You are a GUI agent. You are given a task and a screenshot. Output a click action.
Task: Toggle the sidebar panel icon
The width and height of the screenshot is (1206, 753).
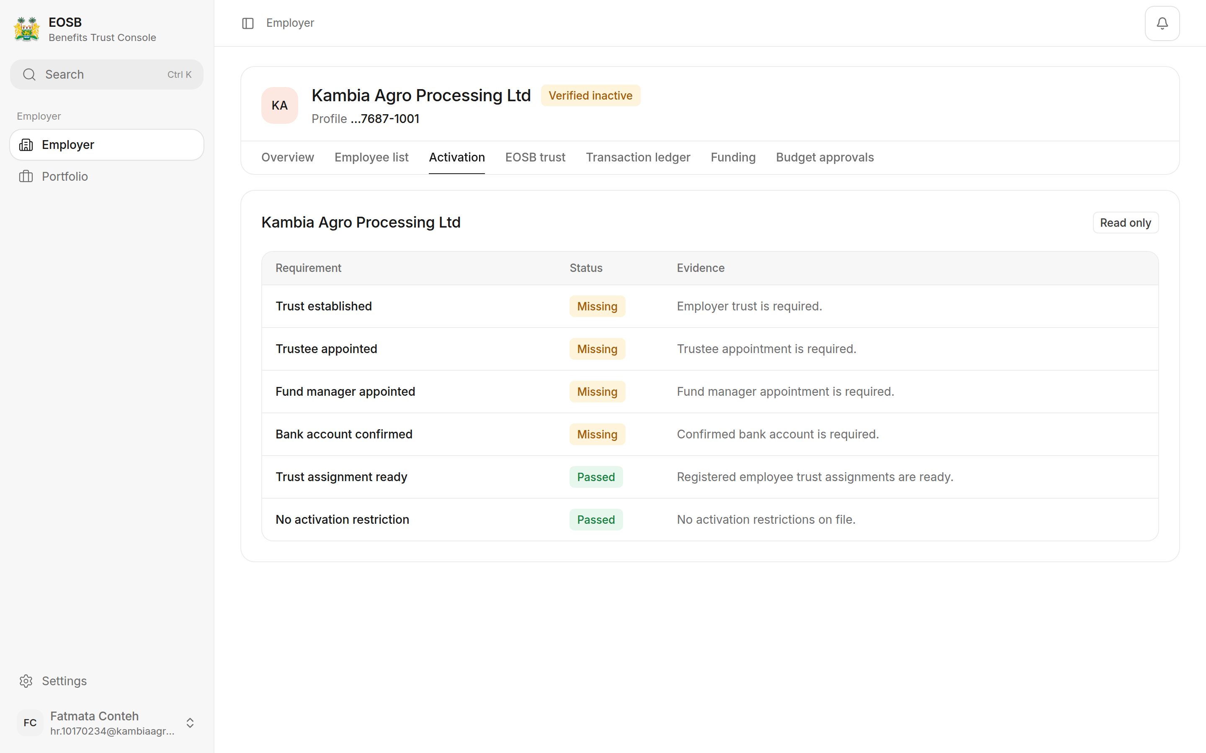[x=247, y=23]
